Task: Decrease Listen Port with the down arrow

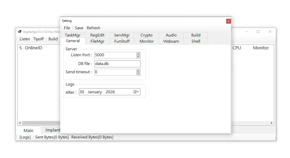Action: coord(138,57)
